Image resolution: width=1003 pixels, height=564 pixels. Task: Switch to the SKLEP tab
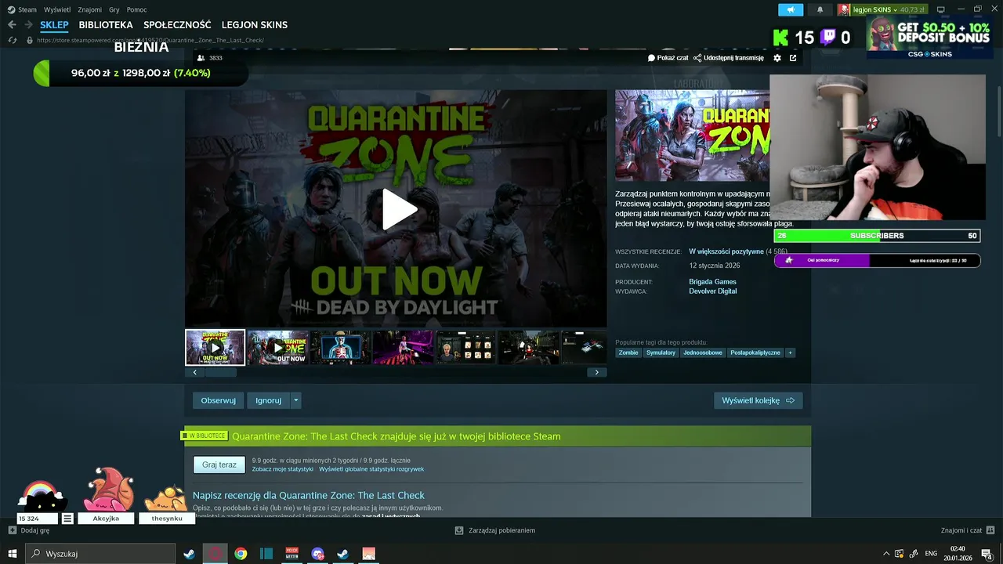54,25
